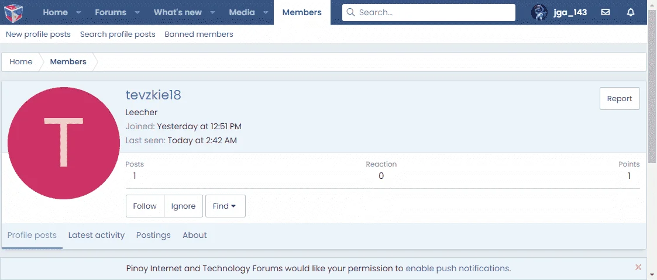The image size is (657, 280).
Task: Open the alerts bell icon
Action: tap(631, 12)
